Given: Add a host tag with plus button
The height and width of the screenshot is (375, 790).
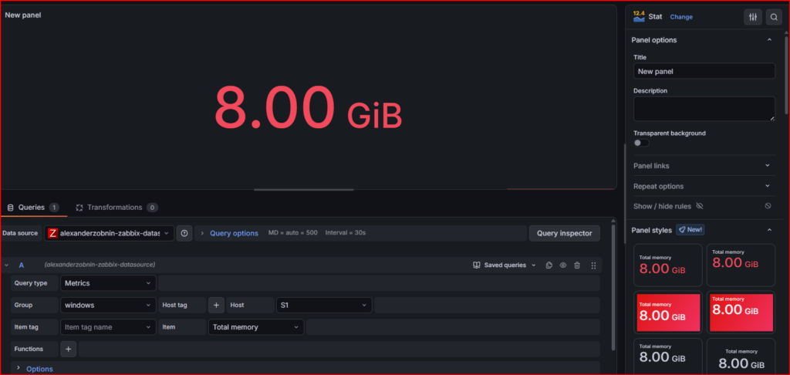Looking at the screenshot, I should click(216, 305).
